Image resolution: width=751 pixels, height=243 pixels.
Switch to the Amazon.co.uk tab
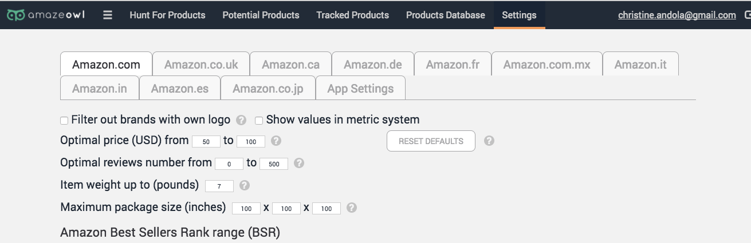pyautogui.click(x=201, y=64)
